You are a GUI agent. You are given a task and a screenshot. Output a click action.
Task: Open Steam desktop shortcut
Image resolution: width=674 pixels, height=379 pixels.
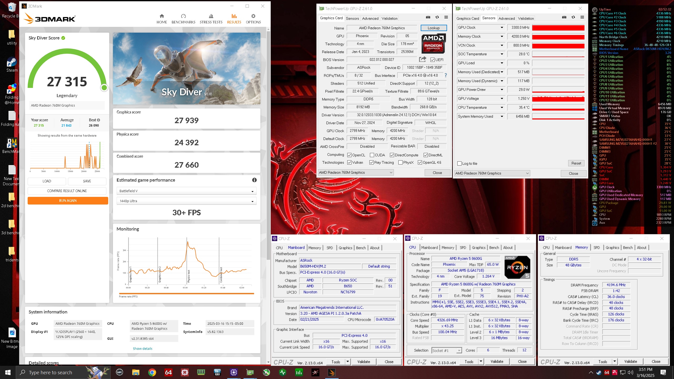pos(12,65)
